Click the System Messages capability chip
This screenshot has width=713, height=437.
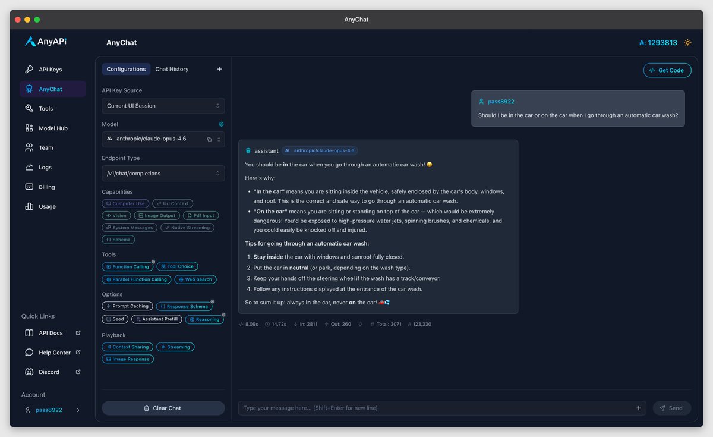pos(130,228)
